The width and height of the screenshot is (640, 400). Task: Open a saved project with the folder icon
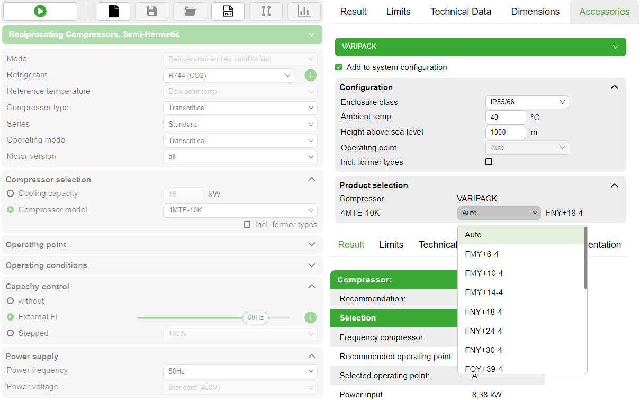point(190,11)
